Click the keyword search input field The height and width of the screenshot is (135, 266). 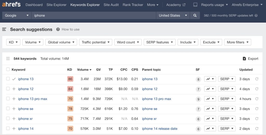tap(94, 16)
